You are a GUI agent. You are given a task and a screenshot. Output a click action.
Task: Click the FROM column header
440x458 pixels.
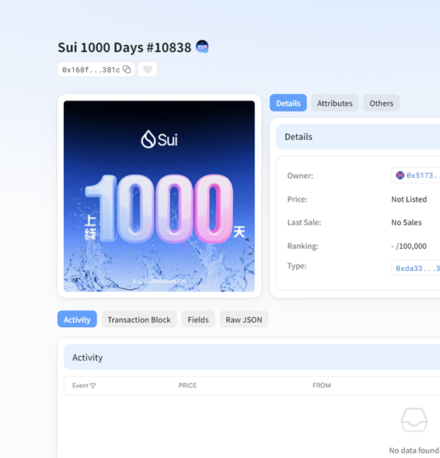click(321, 386)
